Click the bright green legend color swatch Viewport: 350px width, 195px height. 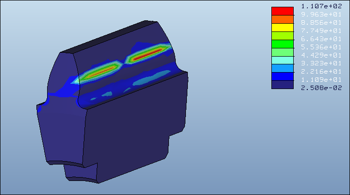click(283, 44)
